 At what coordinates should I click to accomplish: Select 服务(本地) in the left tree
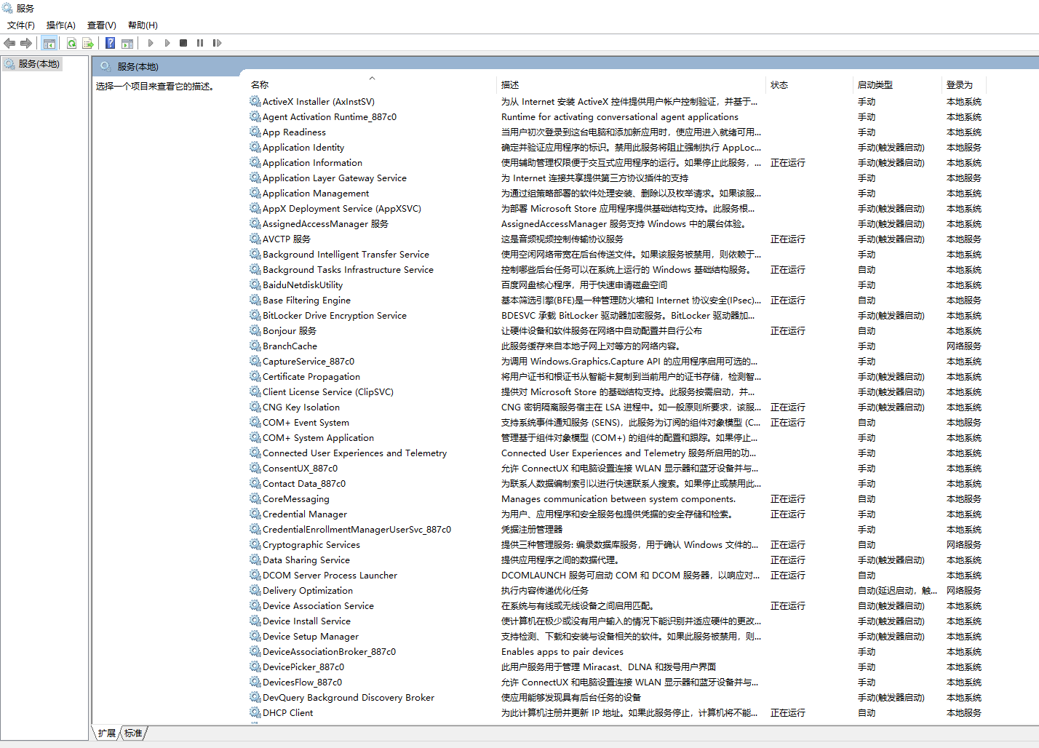39,64
